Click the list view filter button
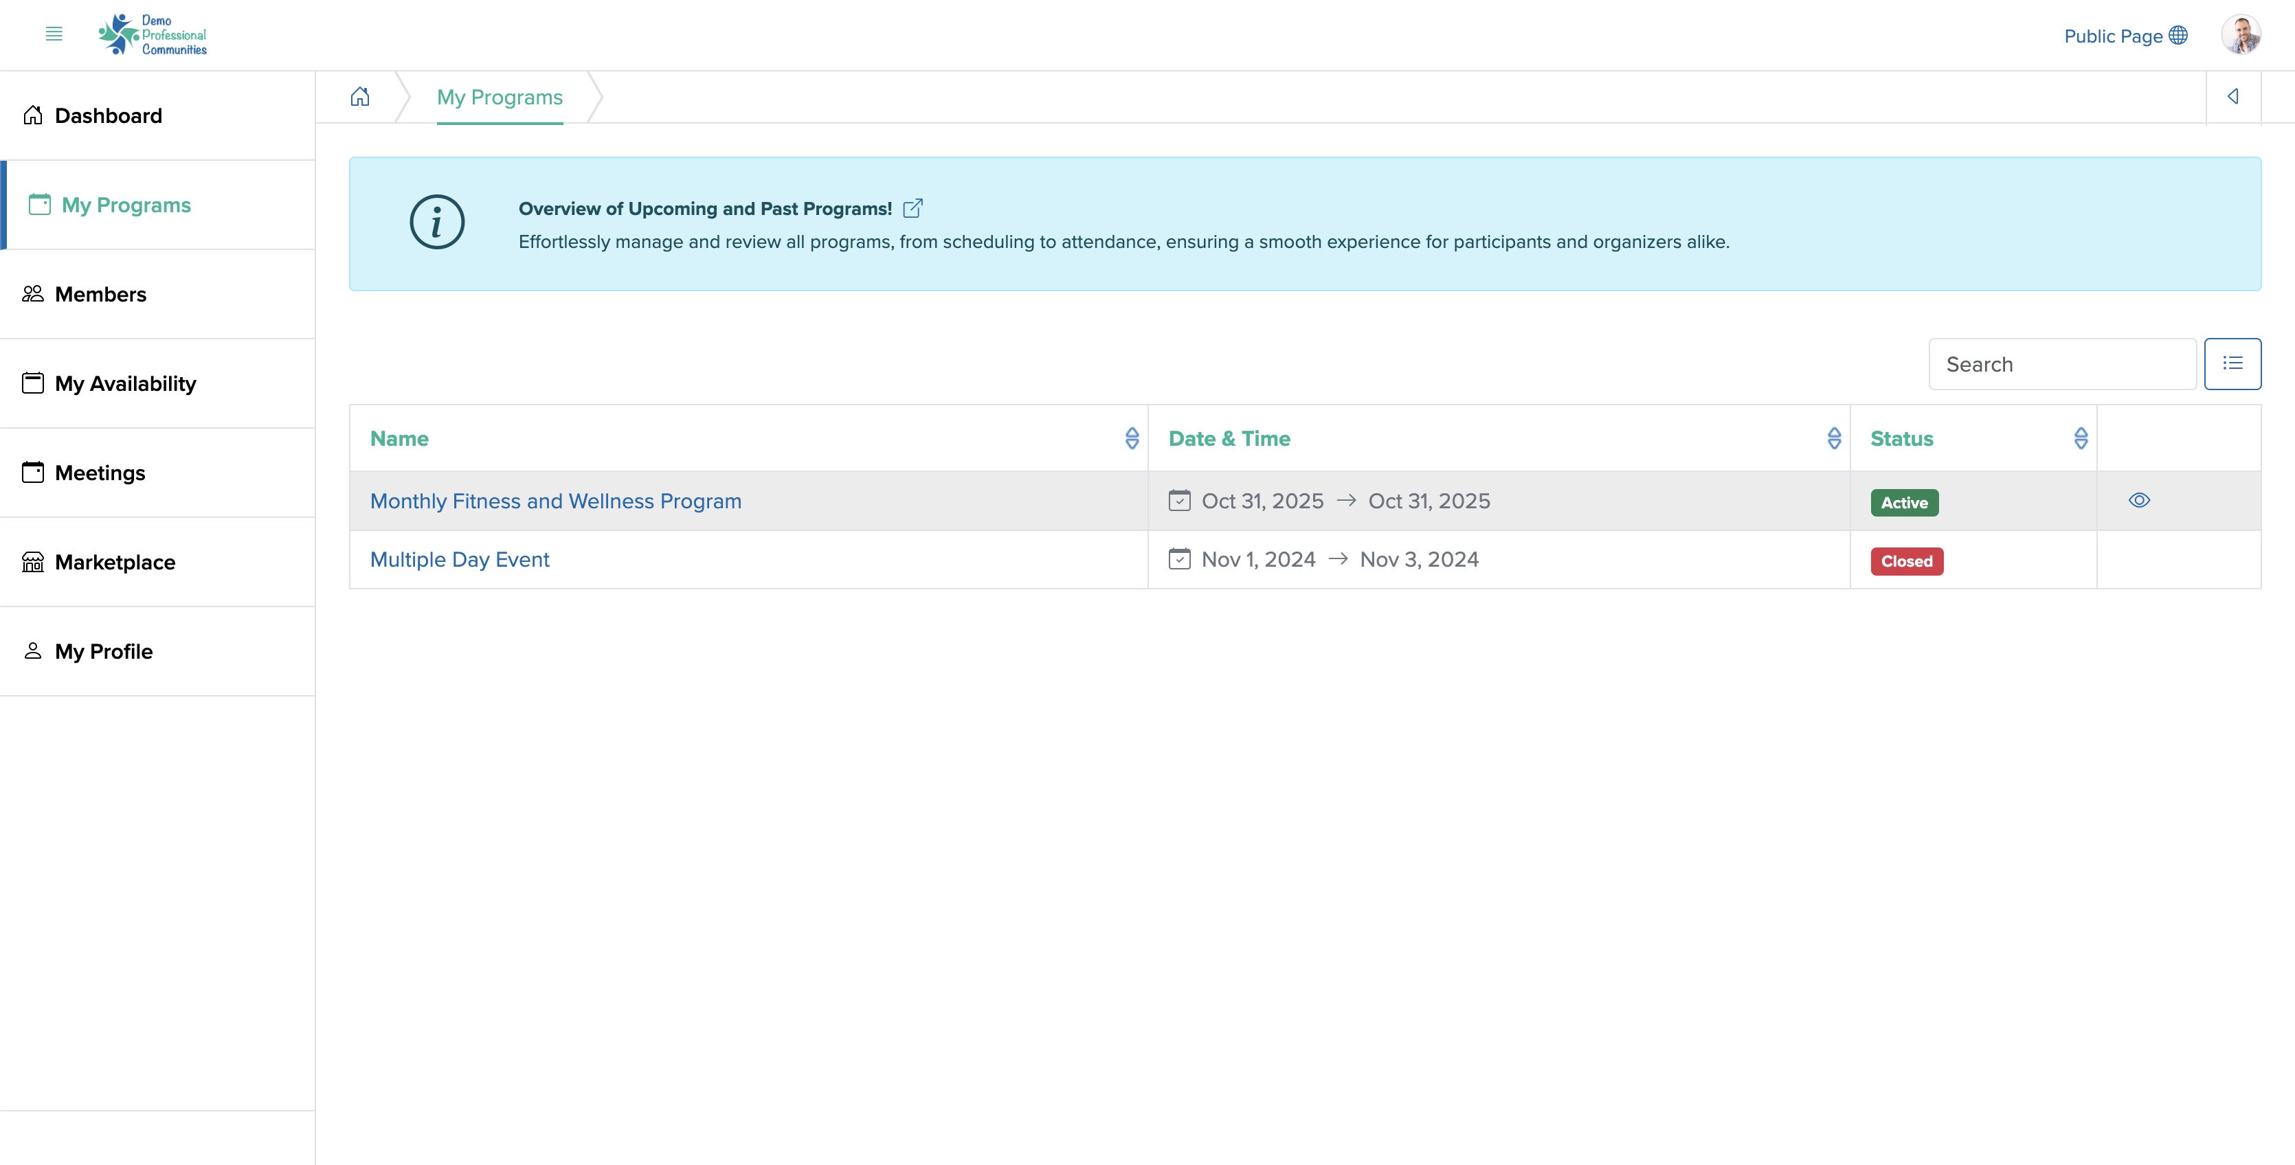Image resolution: width=2295 pixels, height=1165 pixels. coord(2232,363)
